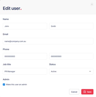
Task: Click the Email field label
Action: point(6,34)
